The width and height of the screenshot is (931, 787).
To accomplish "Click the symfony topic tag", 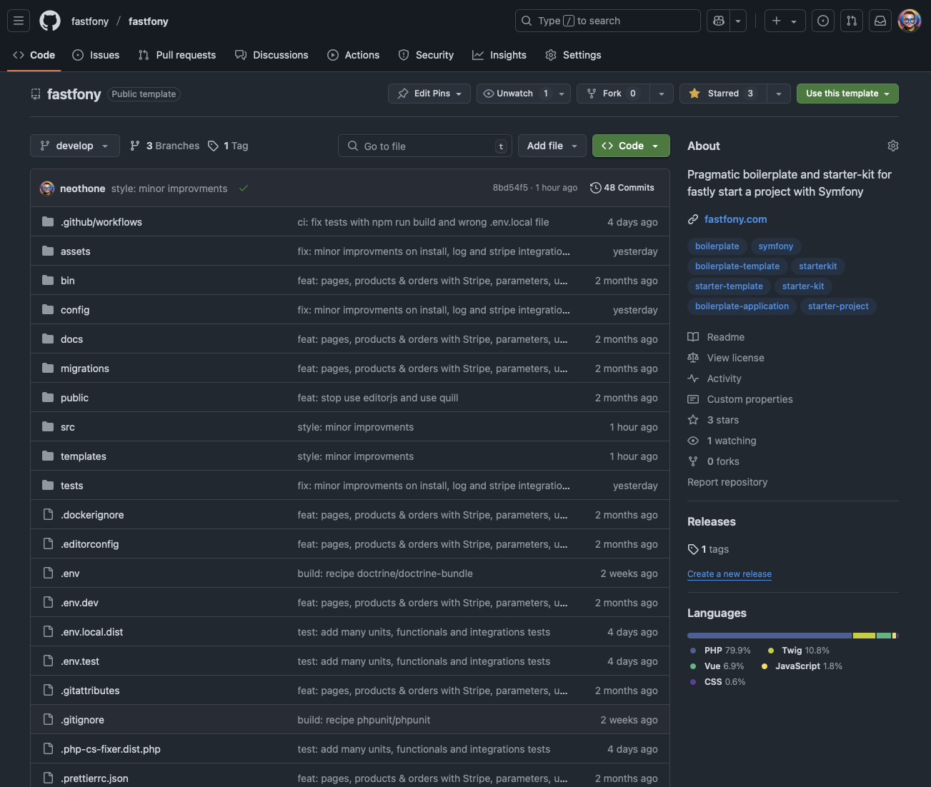I will [x=776, y=246].
